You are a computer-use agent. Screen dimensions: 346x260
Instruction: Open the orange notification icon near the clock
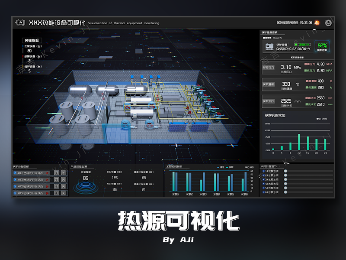[317, 23]
